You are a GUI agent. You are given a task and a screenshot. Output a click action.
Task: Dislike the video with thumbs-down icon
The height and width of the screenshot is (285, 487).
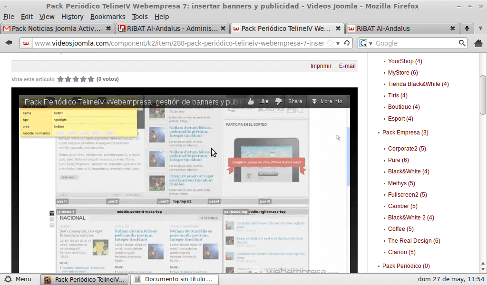[278, 101]
